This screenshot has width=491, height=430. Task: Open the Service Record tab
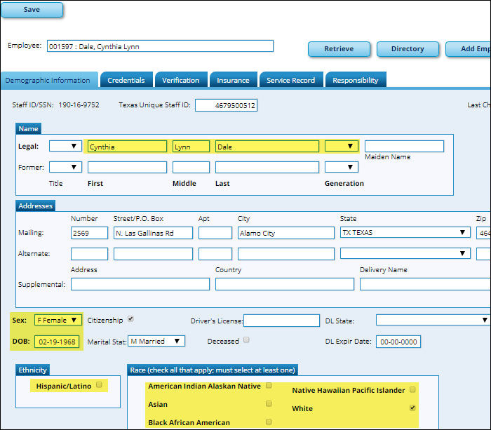coord(291,80)
